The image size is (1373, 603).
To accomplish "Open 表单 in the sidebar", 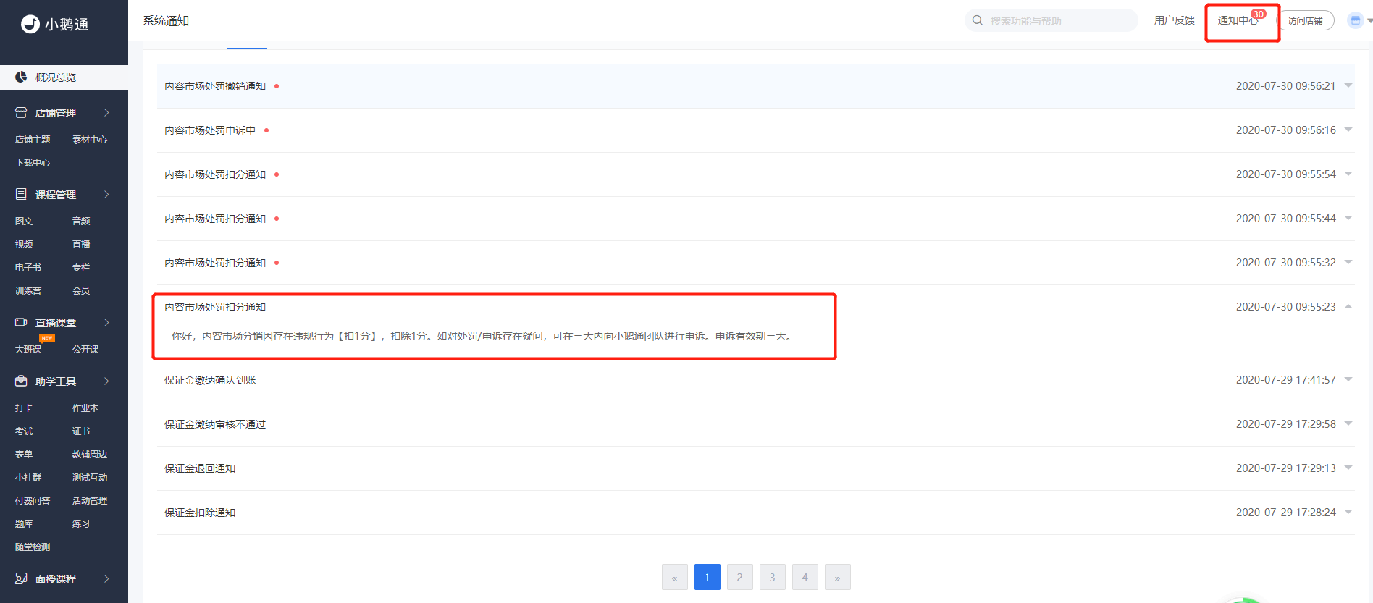I will [24, 455].
